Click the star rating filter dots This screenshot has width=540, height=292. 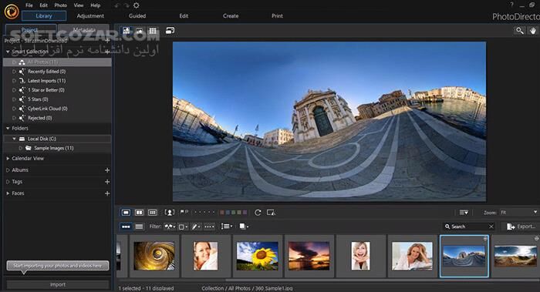209,227
